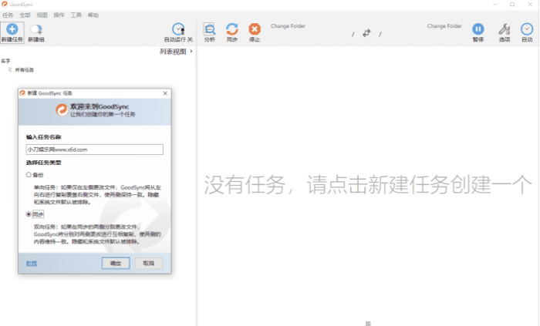Click the 新建任务 (New Job) plus icon
Image resolution: width=540 pixels, height=326 pixels.
pos(12,29)
